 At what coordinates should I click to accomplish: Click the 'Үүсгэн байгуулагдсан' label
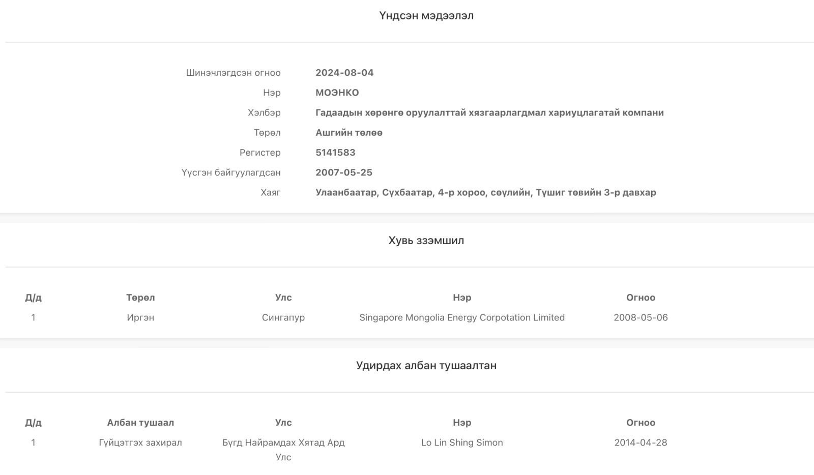(231, 172)
